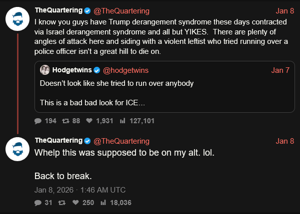Open the @TheQuartering handle on the first tweet
300x214 pixels.
[x=121, y=11]
